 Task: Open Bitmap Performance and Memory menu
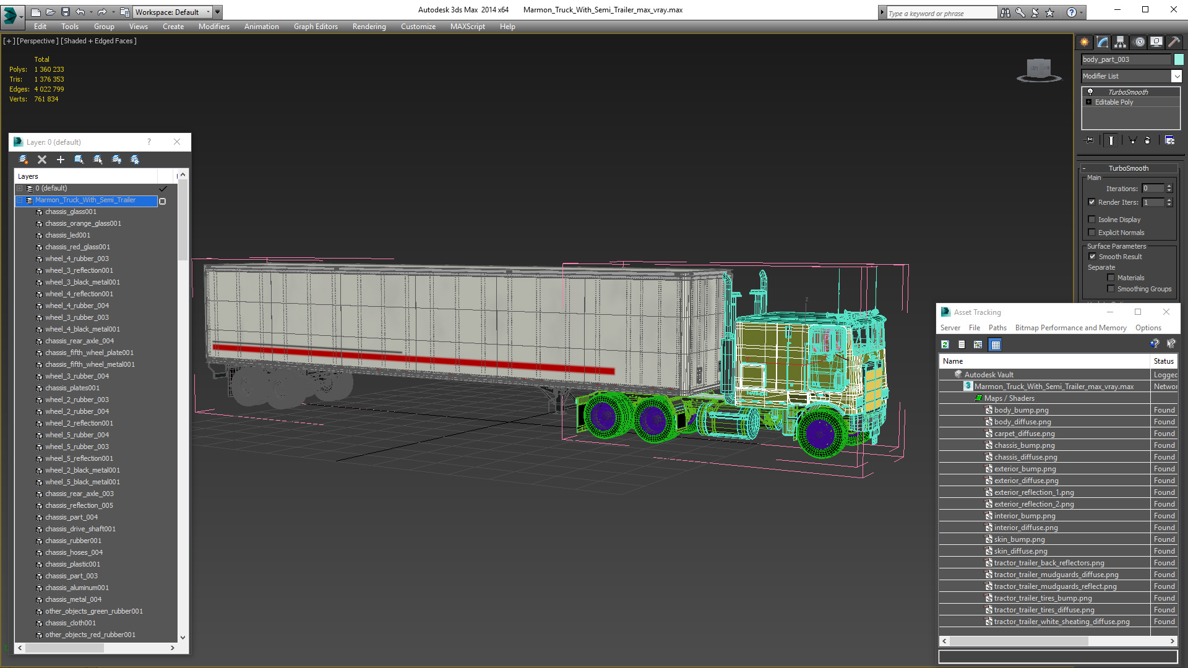tap(1070, 328)
